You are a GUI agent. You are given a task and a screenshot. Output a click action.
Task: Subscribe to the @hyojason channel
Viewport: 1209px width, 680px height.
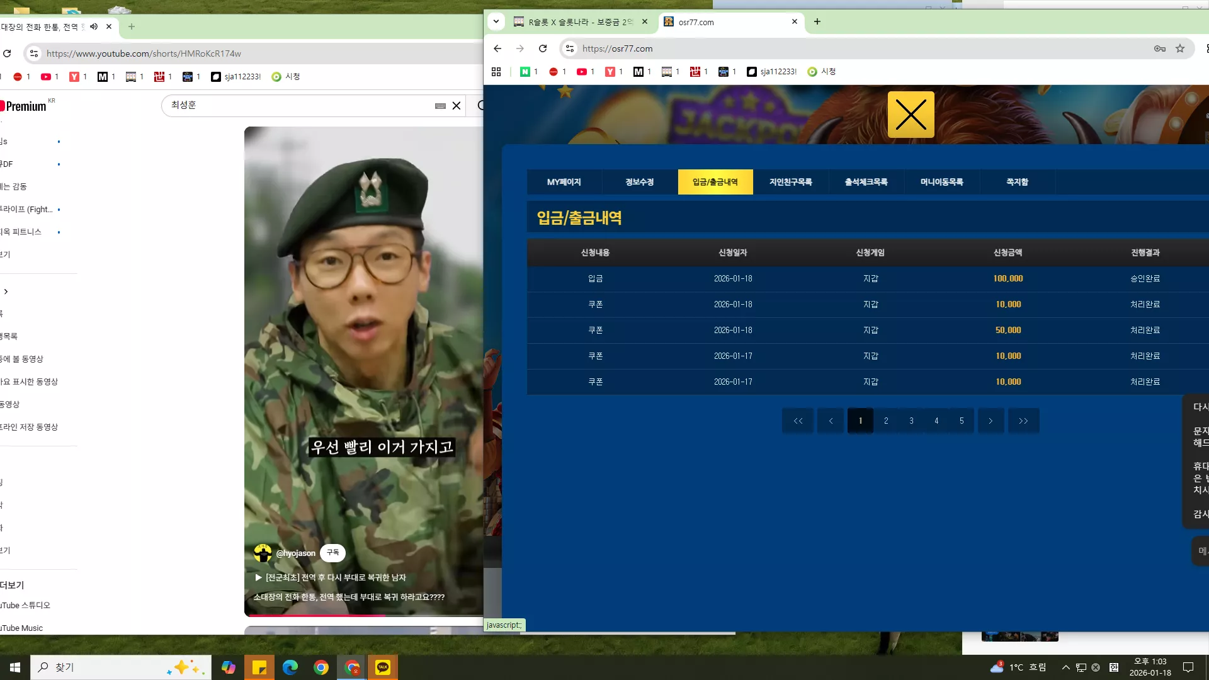[x=332, y=553]
